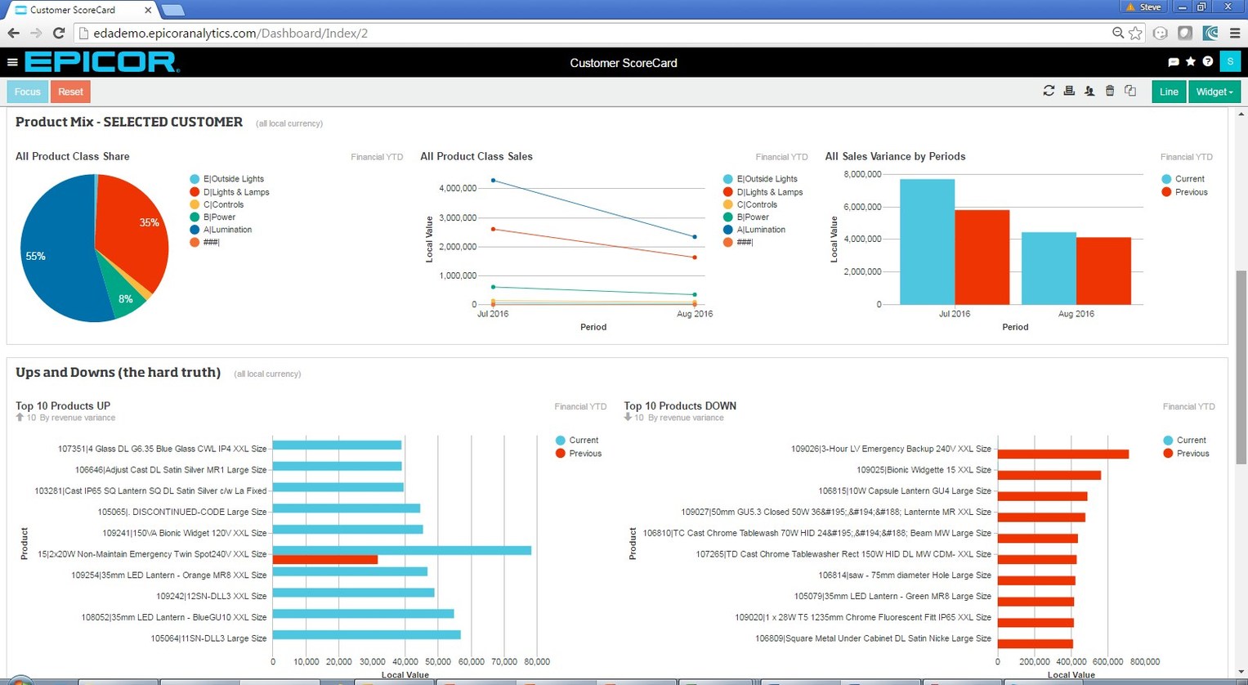The height and width of the screenshot is (685, 1248).
Task: Delete dashboard using the trash icon
Action: (x=1110, y=92)
